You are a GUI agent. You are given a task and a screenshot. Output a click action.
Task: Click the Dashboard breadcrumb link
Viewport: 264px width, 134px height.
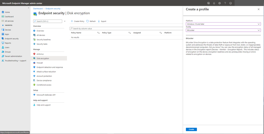coord(38,9)
